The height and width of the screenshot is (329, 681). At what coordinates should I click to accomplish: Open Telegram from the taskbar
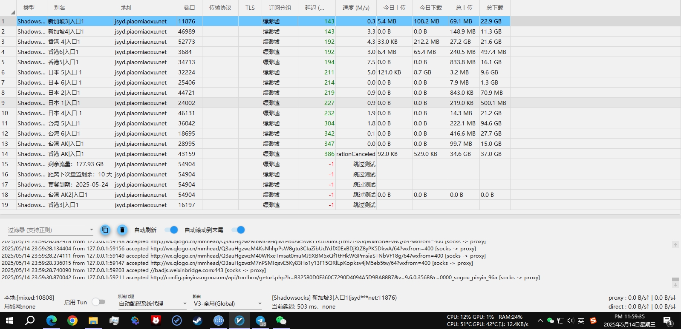[260, 320]
